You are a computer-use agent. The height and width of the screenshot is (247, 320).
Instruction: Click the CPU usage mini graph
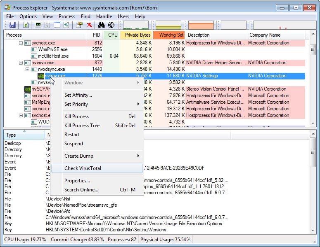136,25
